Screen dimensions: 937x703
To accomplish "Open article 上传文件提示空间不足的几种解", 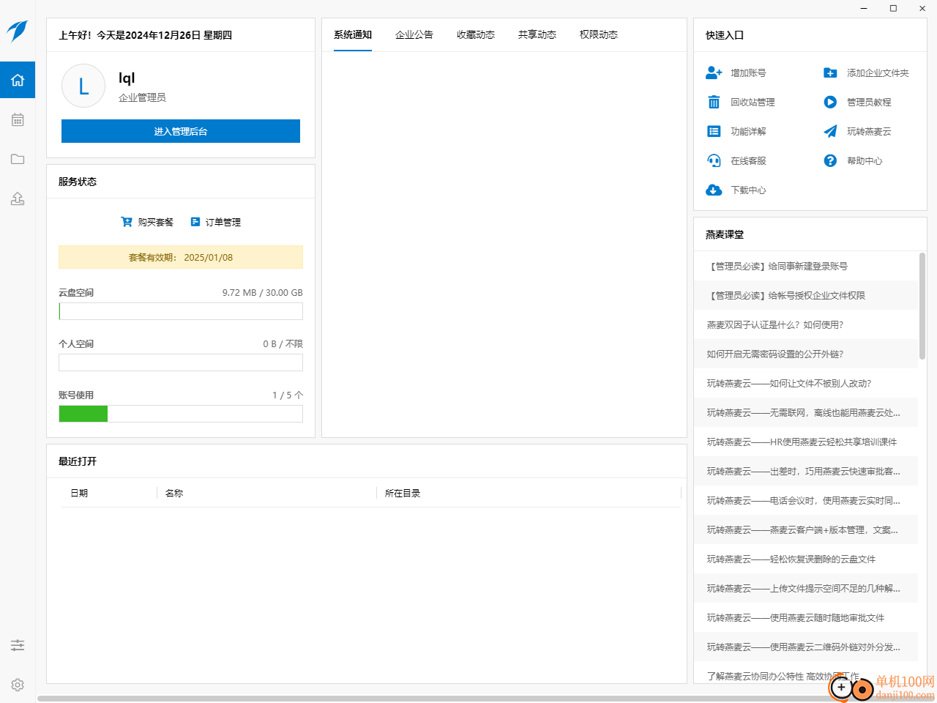I will (806, 588).
